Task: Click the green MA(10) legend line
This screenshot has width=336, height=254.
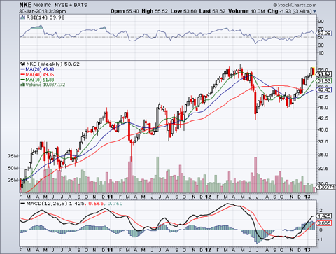Action: pyautogui.click(x=23, y=80)
